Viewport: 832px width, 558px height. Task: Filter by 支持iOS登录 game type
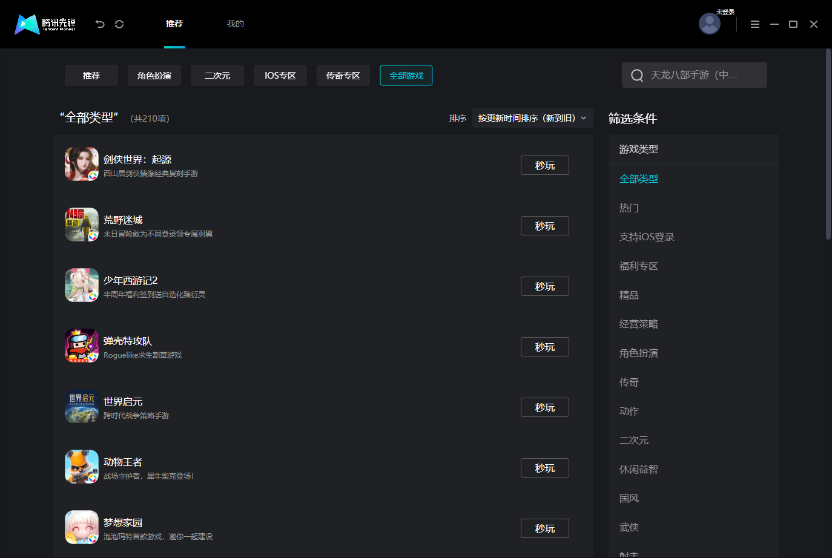647,237
